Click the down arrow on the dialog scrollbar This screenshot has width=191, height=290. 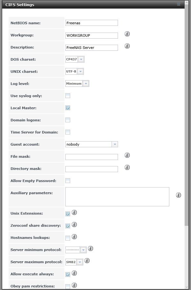click(187, 287)
